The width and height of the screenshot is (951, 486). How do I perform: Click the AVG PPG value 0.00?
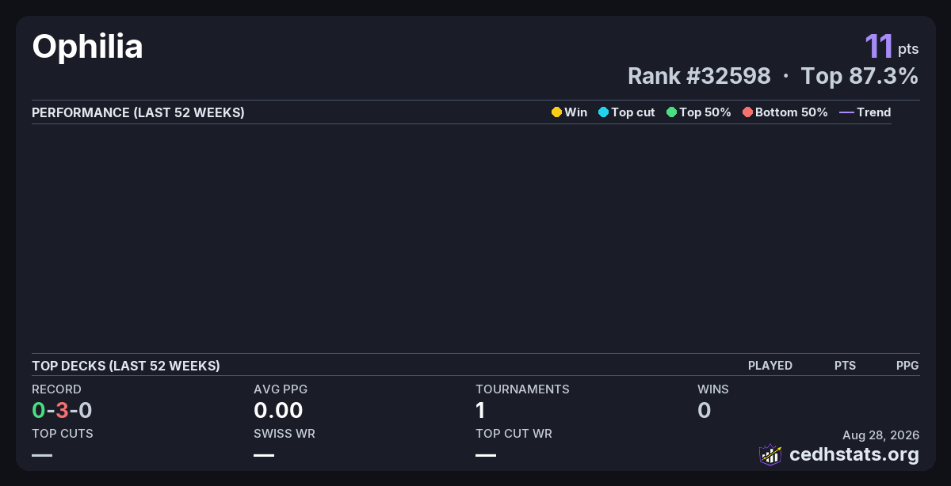click(x=278, y=410)
